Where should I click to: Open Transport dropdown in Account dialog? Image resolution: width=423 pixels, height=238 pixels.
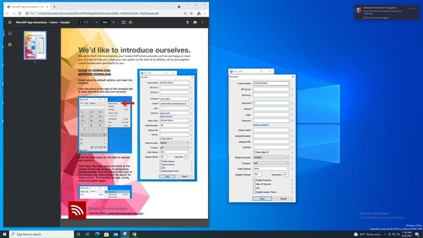point(271,163)
